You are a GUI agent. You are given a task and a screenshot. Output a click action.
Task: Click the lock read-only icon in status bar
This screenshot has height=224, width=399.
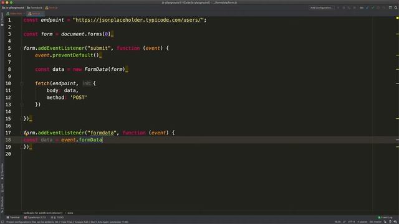385,222
